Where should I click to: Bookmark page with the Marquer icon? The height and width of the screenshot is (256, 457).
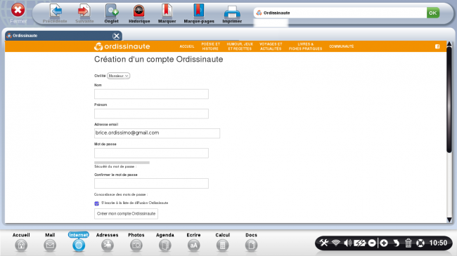pyautogui.click(x=167, y=13)
